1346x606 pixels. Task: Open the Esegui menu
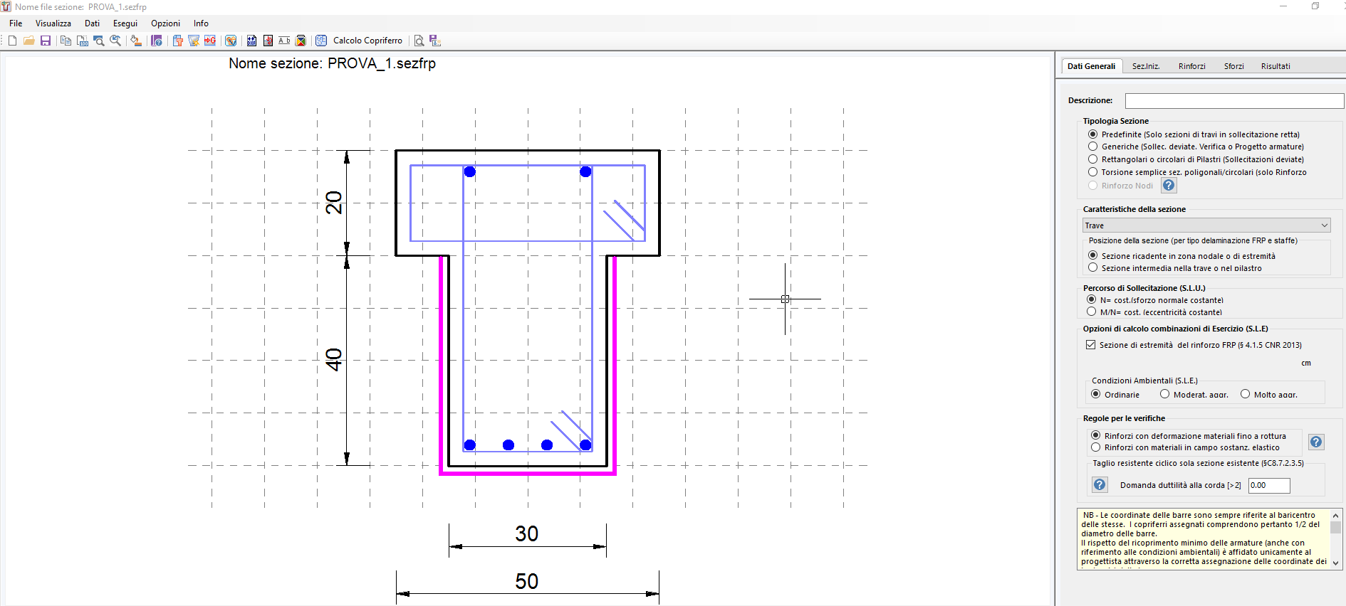pos(125,23)
